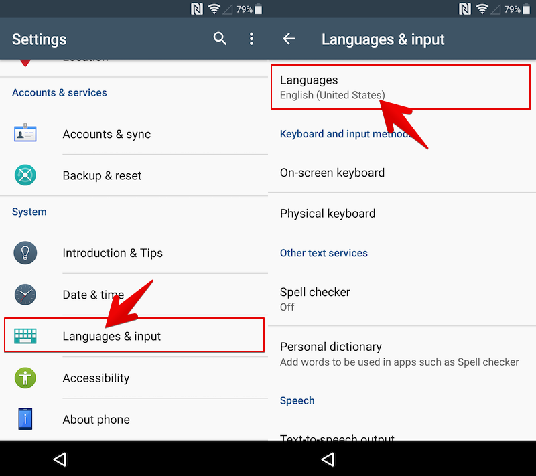
Task: Tap the Backup & reset circular icon
Action: click(25, 175)
